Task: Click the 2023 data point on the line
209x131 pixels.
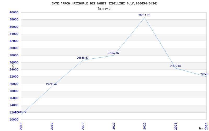Action: tap(176, 68)
